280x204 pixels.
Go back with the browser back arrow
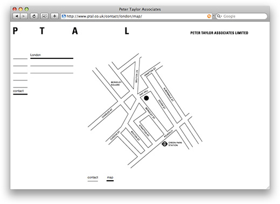[17, 16]
